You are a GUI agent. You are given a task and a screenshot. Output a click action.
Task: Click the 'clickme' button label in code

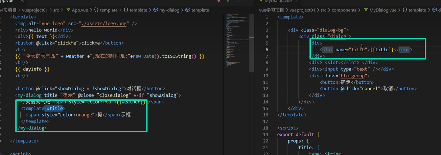tap(91, 43)
